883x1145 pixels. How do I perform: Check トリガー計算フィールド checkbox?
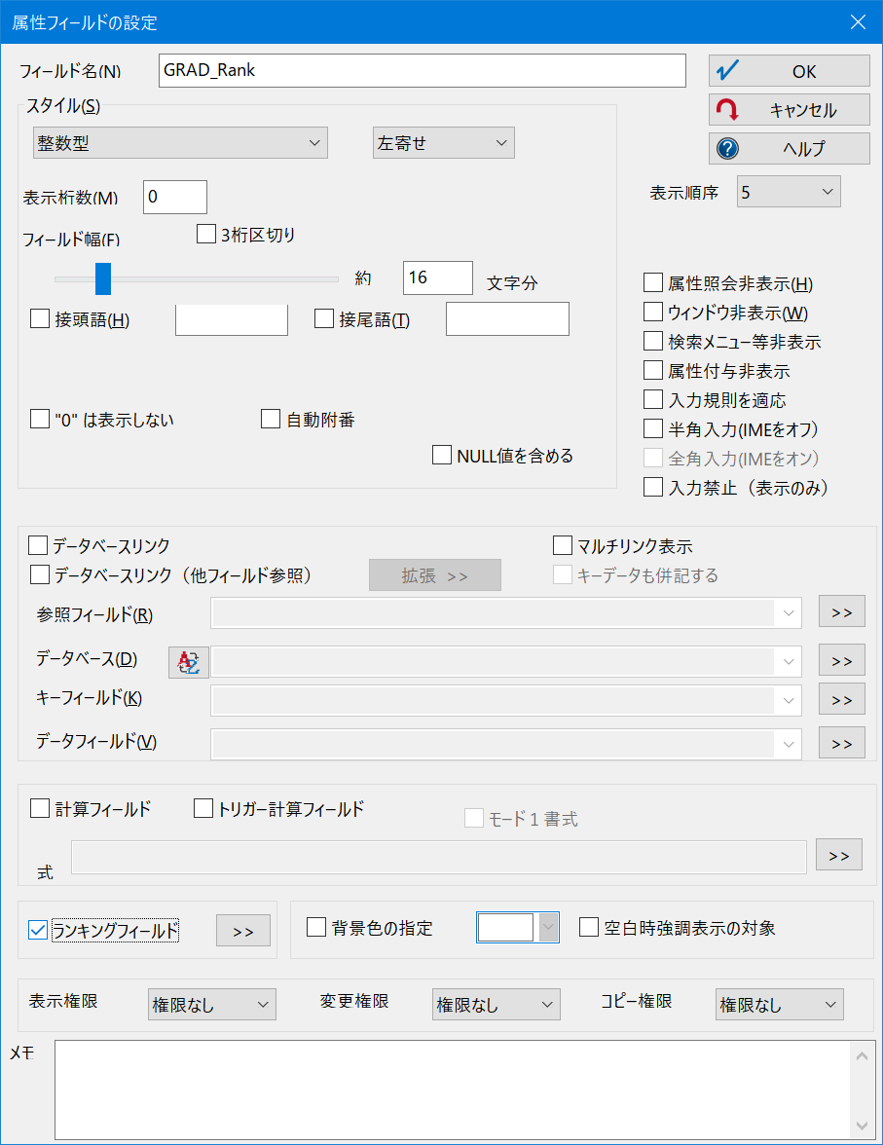point(203,808)
